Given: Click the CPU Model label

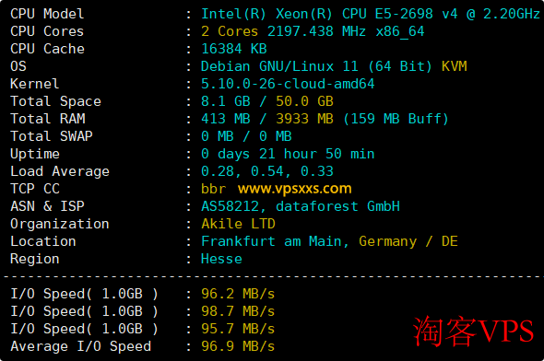Looking at the screenshot, I should tap(47, 14).
